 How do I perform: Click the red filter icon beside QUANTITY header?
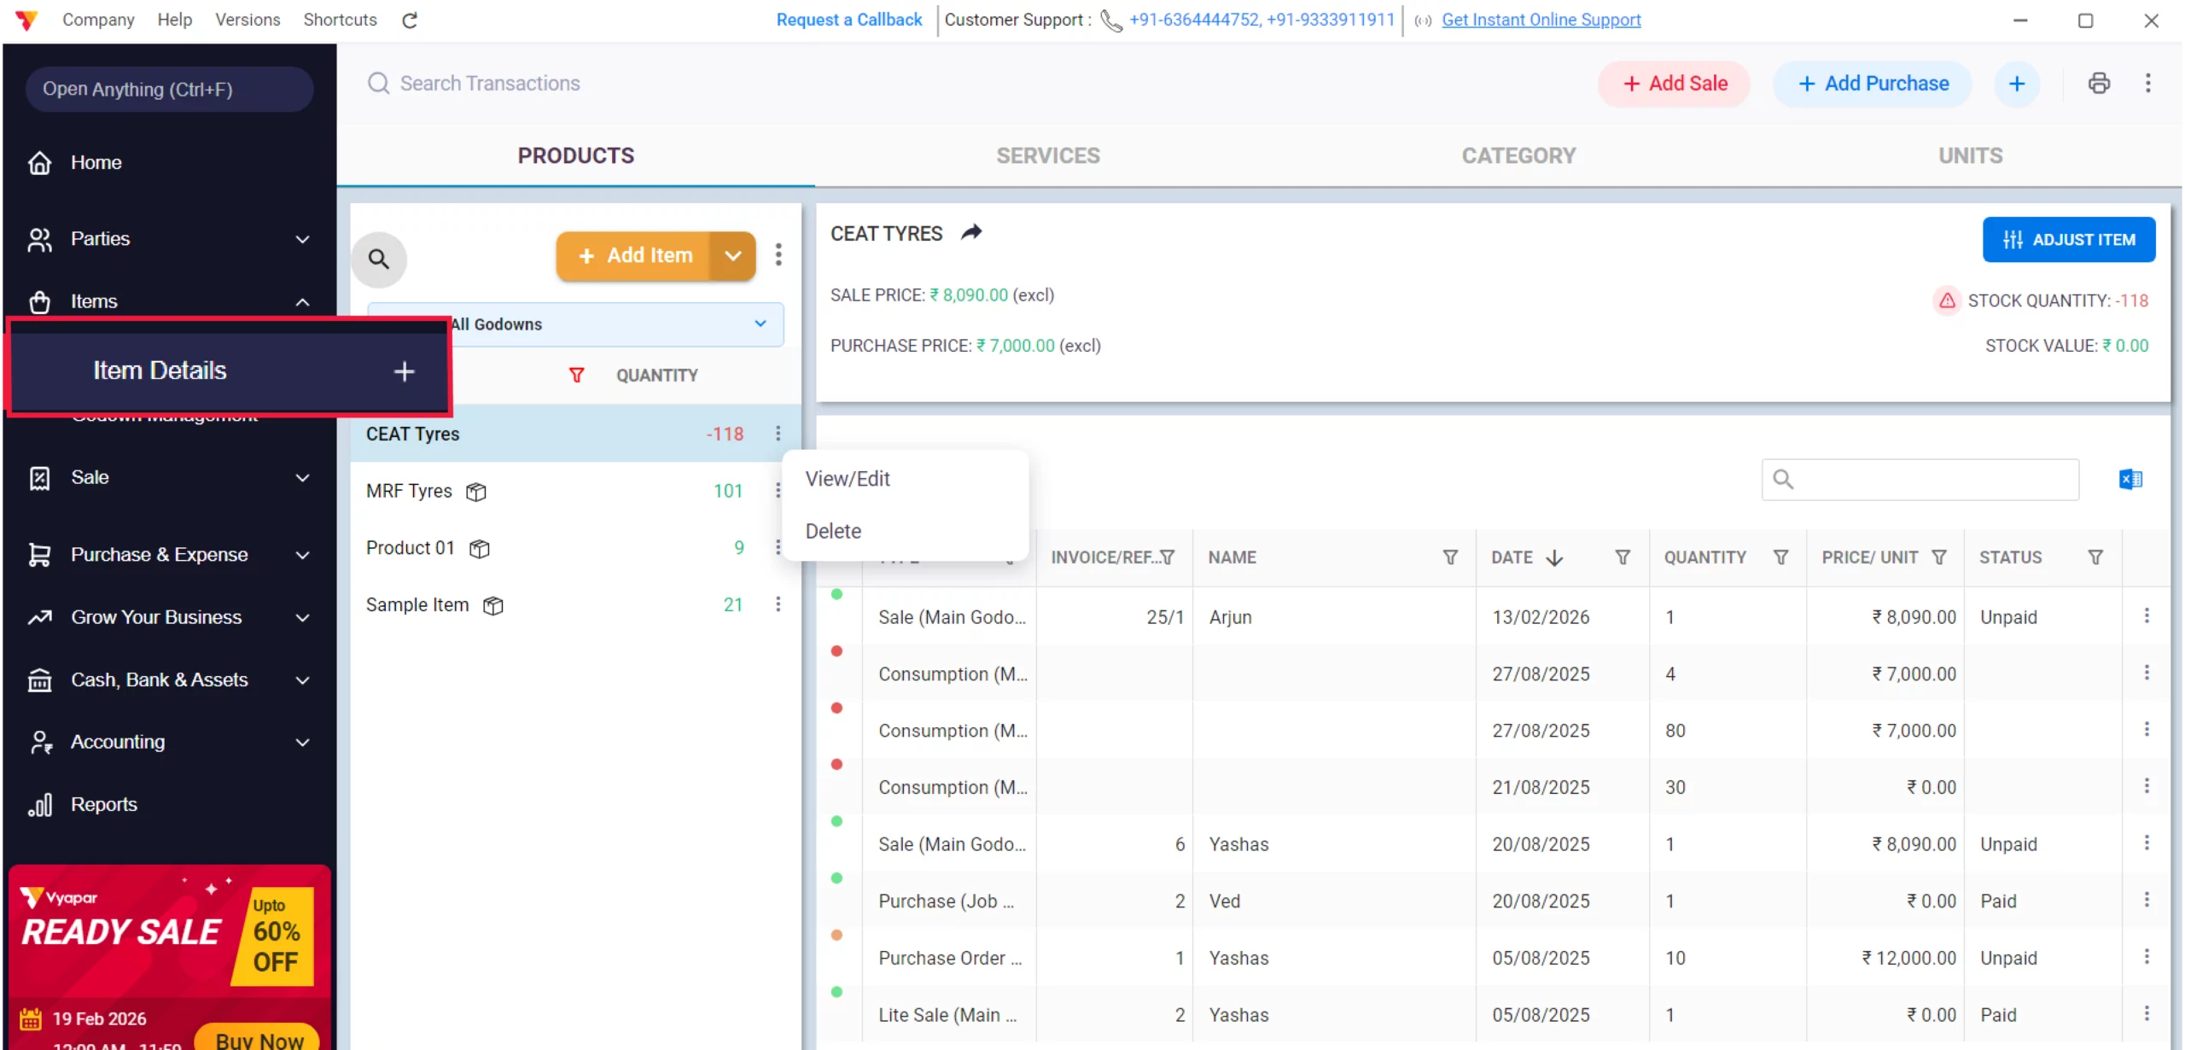point(577,375)
